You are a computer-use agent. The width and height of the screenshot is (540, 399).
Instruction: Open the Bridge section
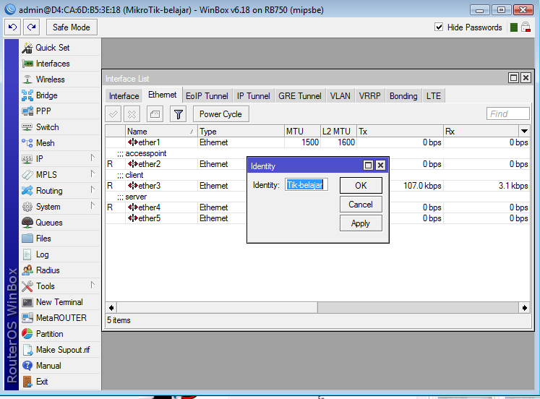coord(60,95)
